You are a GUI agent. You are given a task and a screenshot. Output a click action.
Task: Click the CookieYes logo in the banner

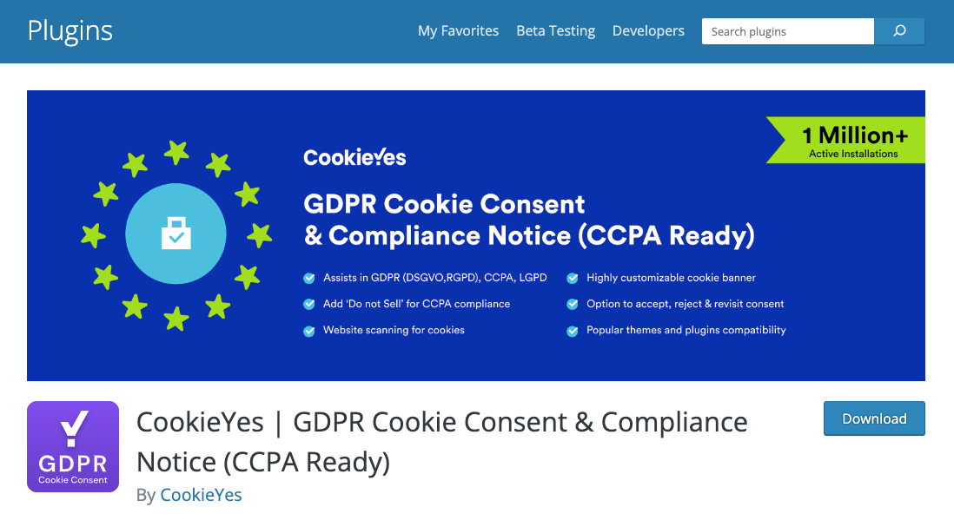pos(354,157)
